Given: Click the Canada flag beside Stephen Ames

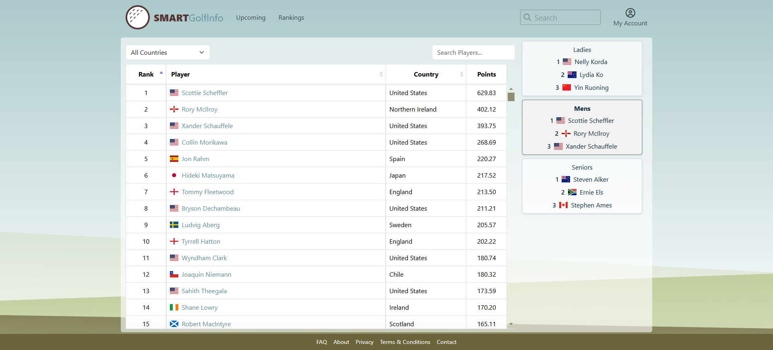Looking at the screenshot, I should coord(563,205).
